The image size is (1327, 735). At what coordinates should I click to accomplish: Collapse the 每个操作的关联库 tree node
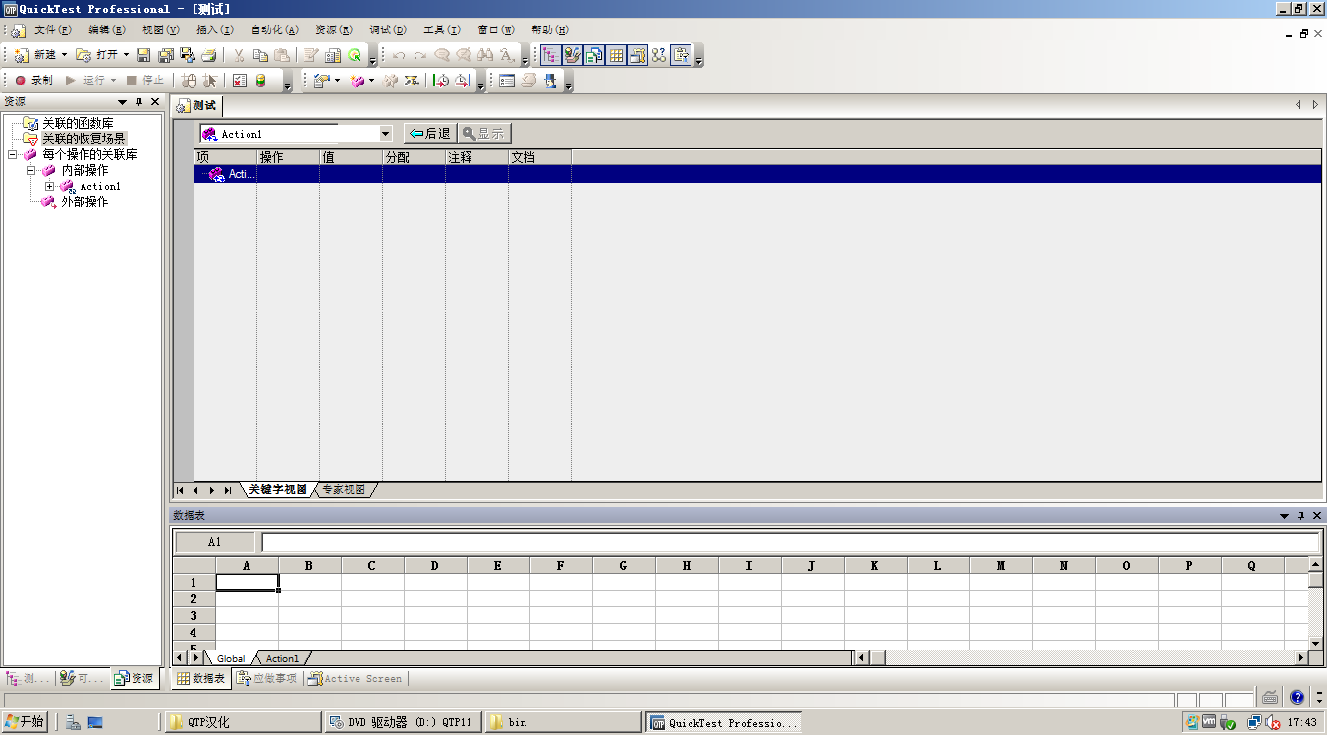pyautogui.click(x=12, y=154)
